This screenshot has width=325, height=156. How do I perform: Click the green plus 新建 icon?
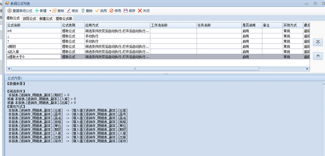tap(37, 11)
